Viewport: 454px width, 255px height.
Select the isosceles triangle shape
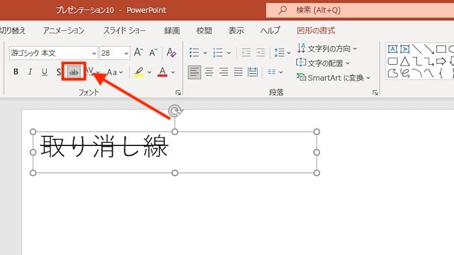(x=405, y=61)
